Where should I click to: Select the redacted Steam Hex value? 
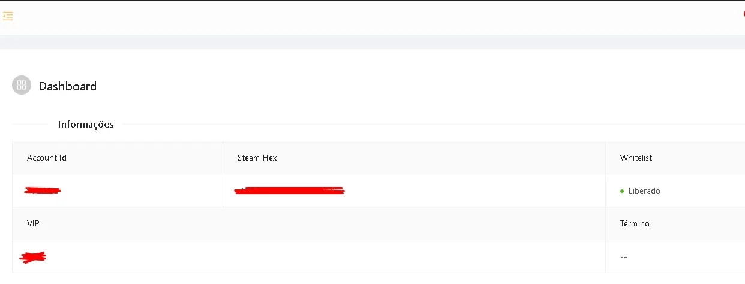(289, 191)
